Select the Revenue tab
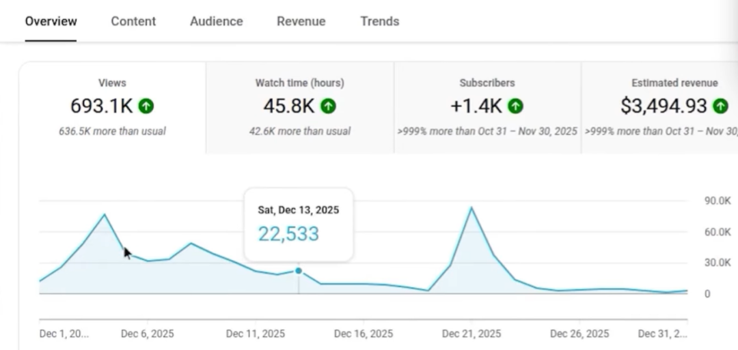Viewport: 738px width, 350px height. (x=301, y=21)
